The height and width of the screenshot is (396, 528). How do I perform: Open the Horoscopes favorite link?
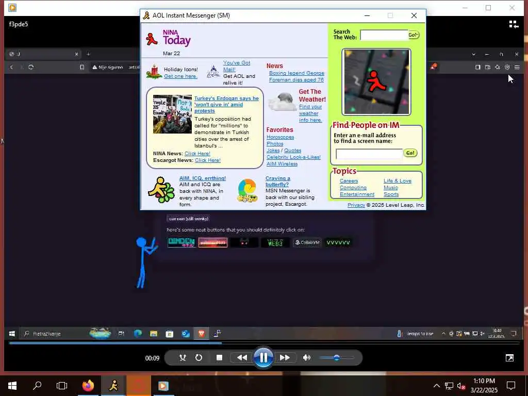280,137
